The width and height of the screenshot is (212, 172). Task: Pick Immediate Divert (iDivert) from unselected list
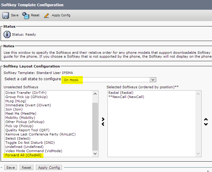click(28, 105)
